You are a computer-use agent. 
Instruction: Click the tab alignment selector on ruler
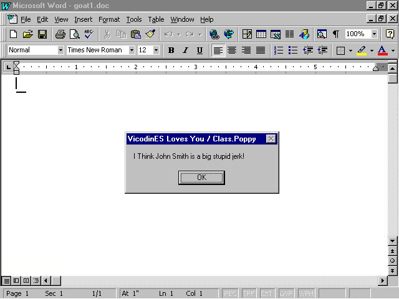click(8, 67)
